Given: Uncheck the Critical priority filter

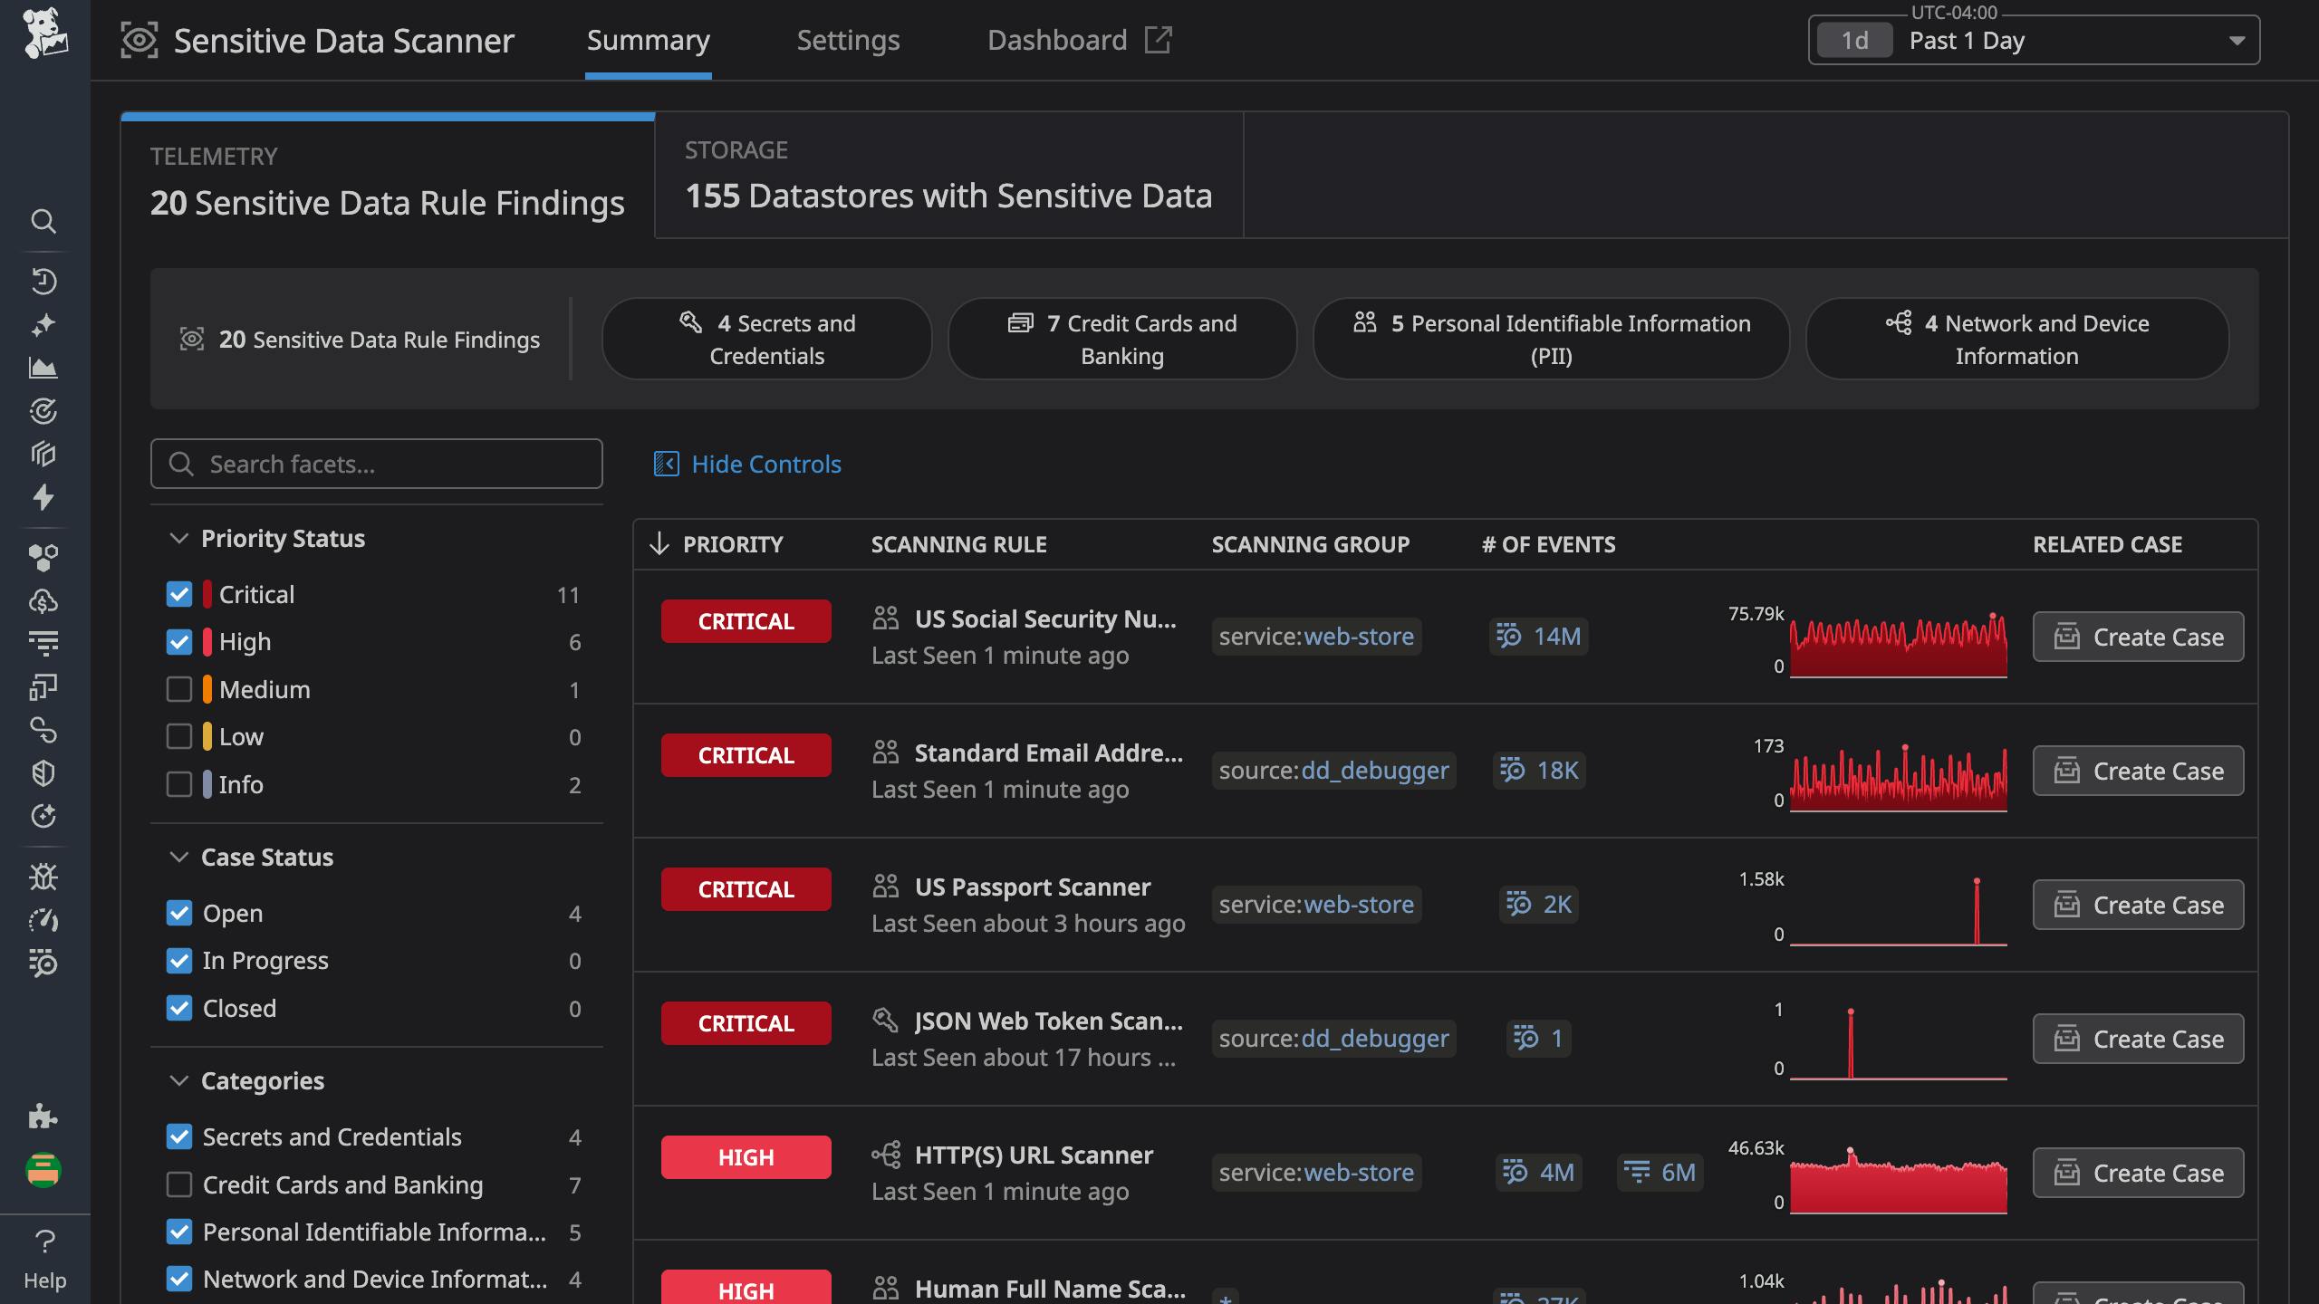Looking at the screenshot, I should click(x=179, y=594).
